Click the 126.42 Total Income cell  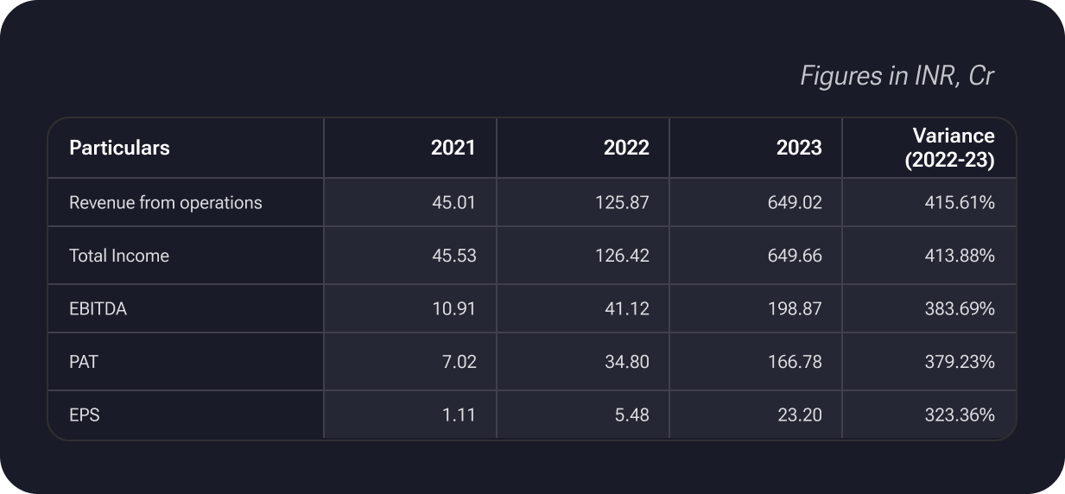click(x=624, y=256)
